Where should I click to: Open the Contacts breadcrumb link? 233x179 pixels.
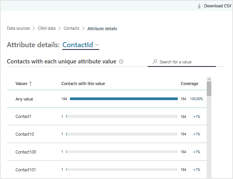[x=71, y=29]
